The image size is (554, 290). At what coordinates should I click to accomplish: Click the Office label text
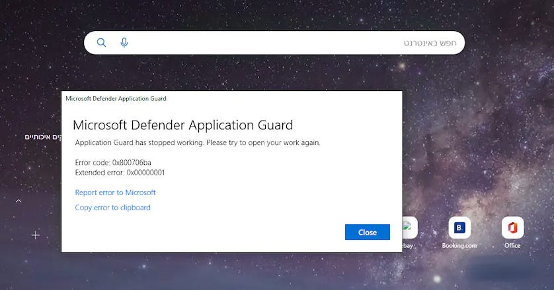tap(512, 246)
